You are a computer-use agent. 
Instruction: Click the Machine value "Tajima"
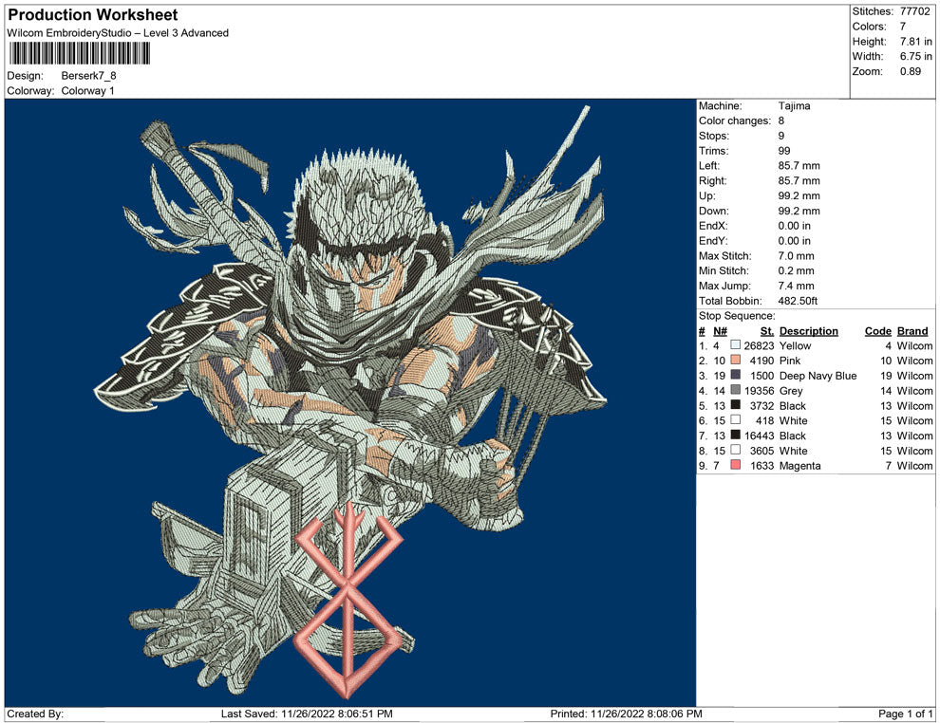pos(795,106)
